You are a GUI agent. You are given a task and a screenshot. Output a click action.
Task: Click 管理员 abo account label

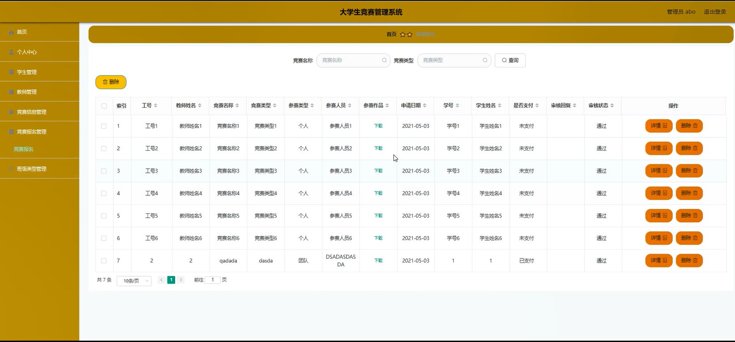[x=681, y=12]
